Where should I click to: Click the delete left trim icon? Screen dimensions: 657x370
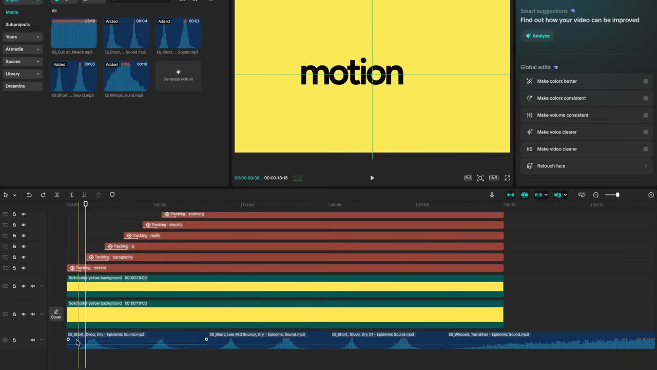pyautogui.click(x=71, y=195)
